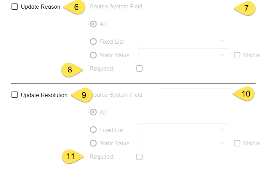
Task: Click callout marker number 9
Action: click(x=83, y=95)
